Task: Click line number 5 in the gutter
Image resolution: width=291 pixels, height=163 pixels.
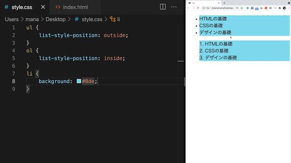Action: point(13,58)
